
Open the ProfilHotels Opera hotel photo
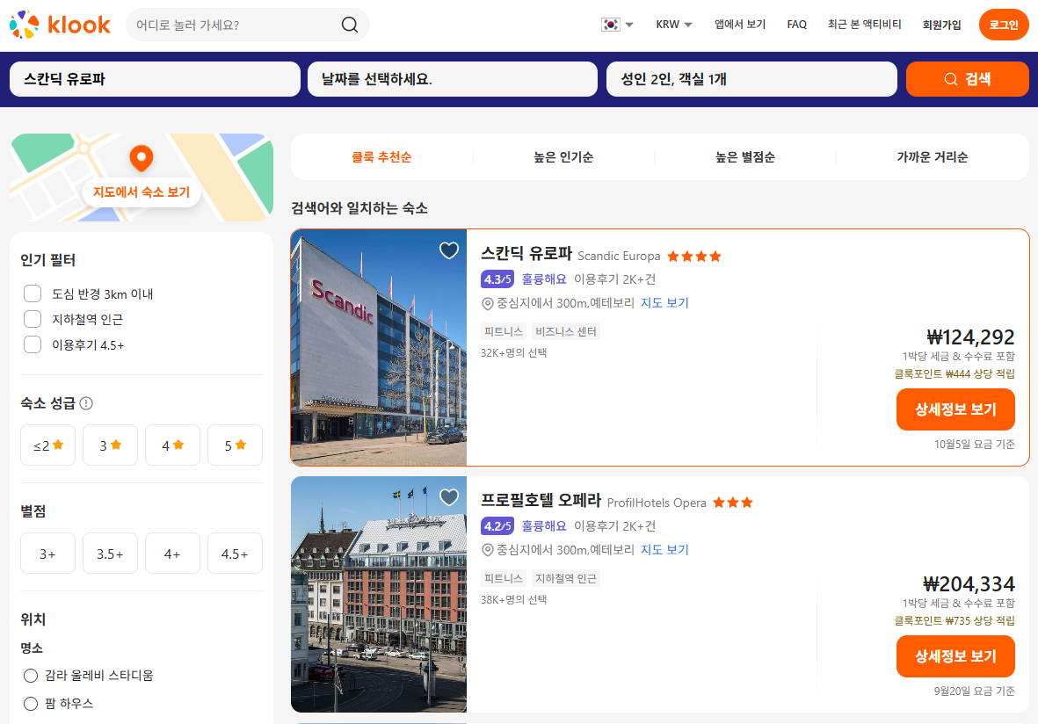[x=379, y=594]
